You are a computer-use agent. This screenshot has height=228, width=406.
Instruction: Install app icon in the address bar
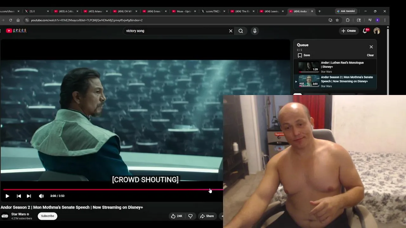pos(331,20)
